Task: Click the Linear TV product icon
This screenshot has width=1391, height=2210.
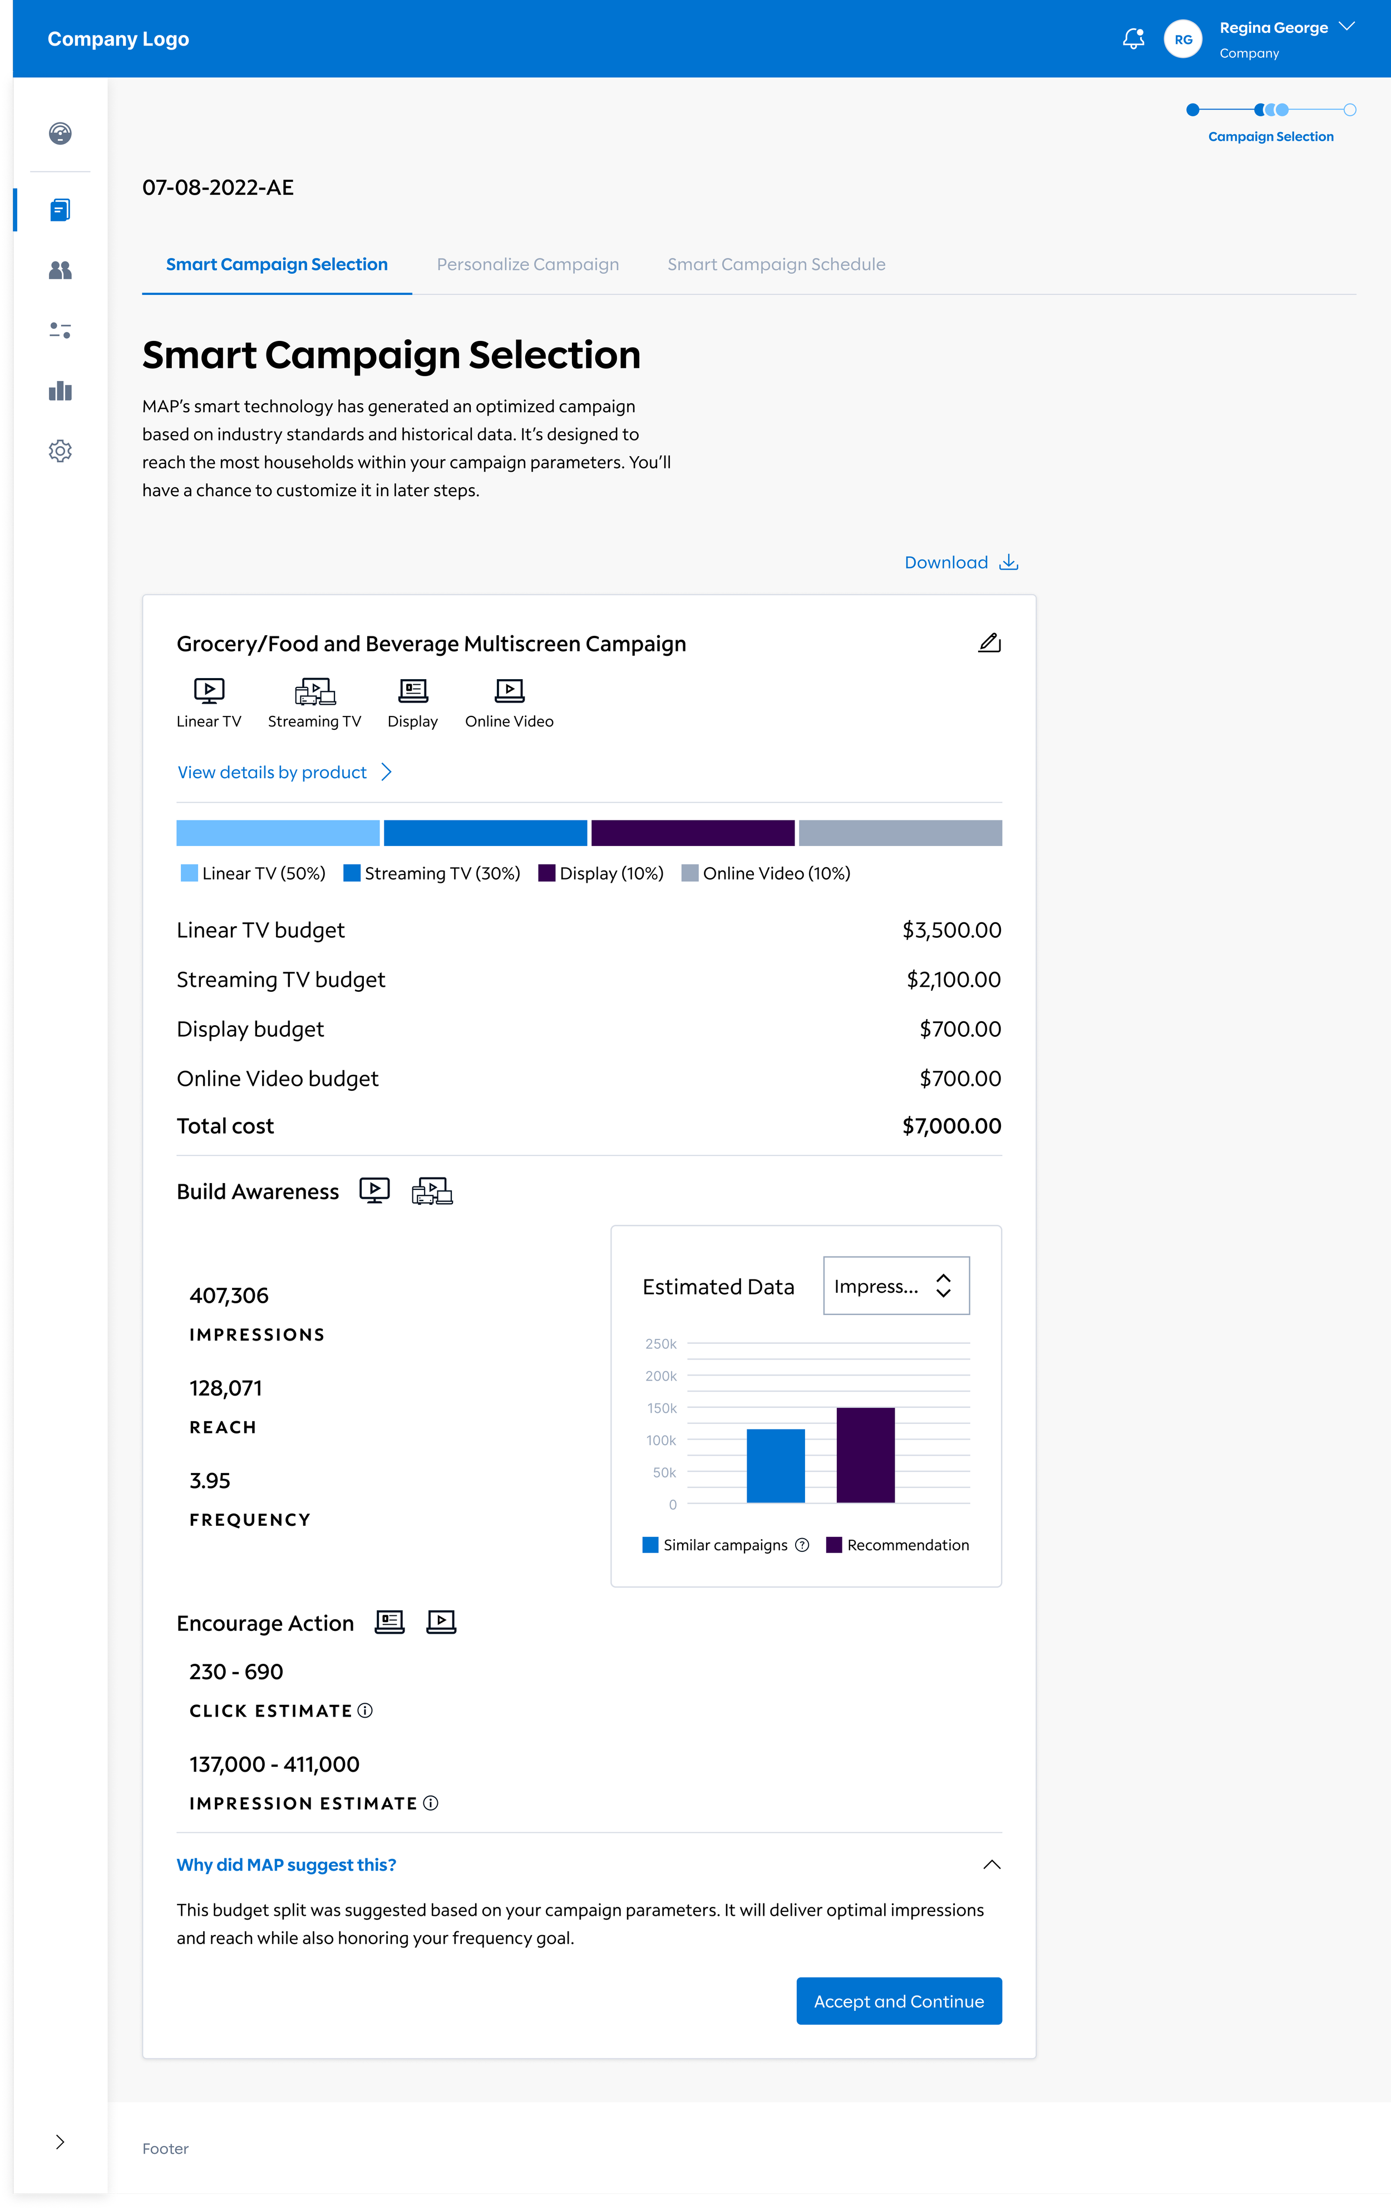Action: click(x=209, y=690)
